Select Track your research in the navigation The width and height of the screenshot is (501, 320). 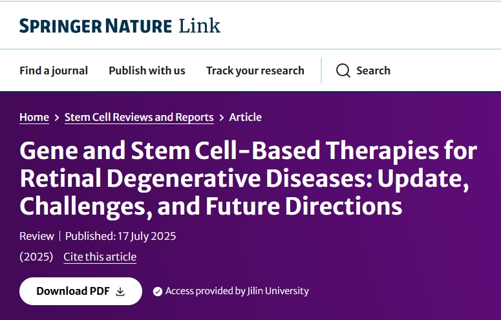(255, 70)
